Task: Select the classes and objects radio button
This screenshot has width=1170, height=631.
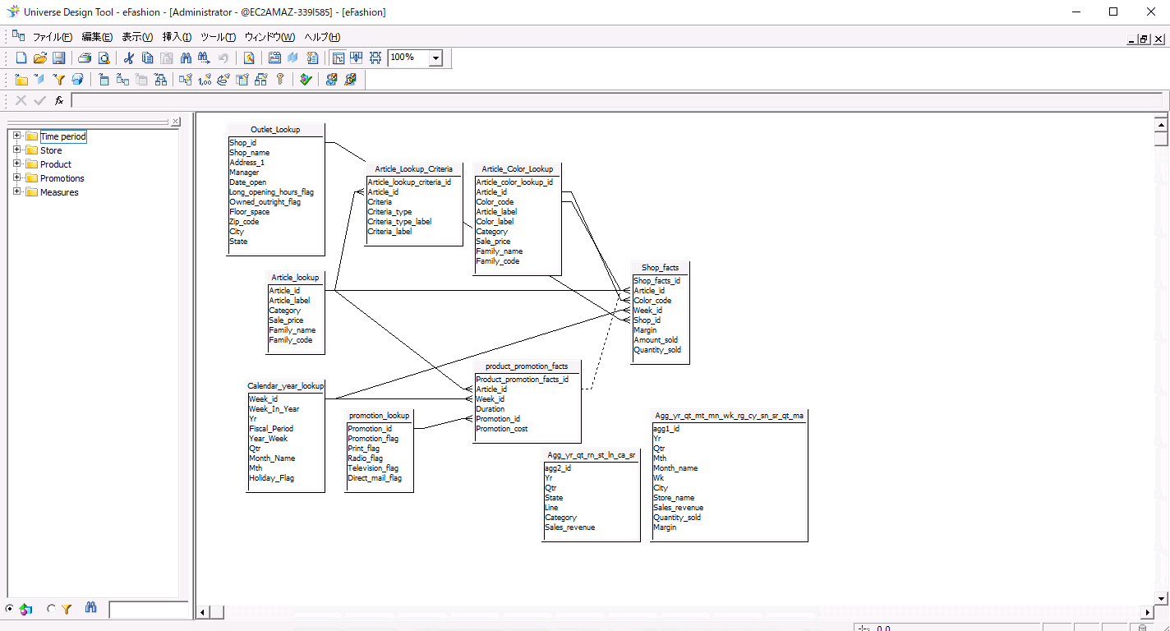Action: [x=10, y=609]
